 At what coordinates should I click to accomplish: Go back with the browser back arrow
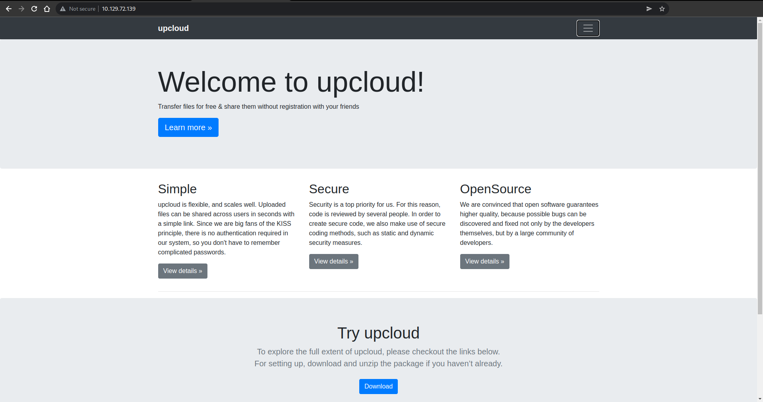pyautogui.click(x=9, y=9)
